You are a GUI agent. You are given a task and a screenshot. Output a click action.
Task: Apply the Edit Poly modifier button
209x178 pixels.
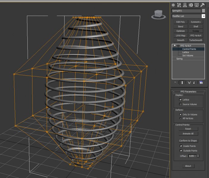coord(181,22)
